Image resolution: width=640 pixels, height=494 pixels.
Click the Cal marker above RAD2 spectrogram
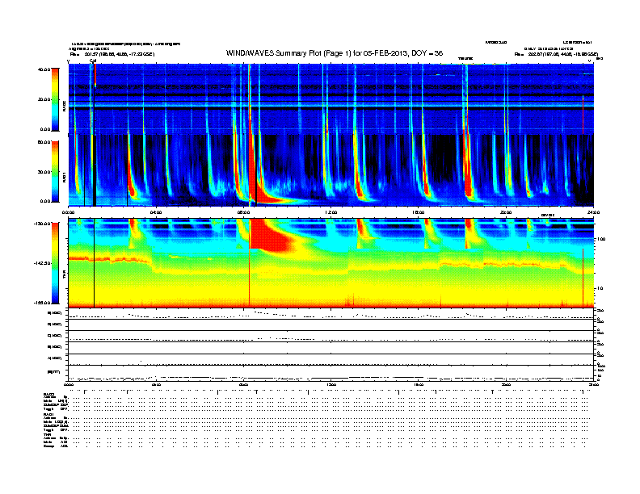pyautogui.click(x=93, y=61)
